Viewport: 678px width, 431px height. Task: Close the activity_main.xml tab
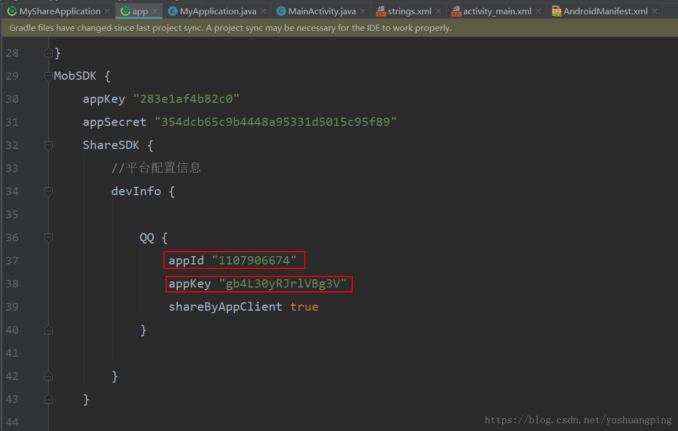click(x=539, y=12)
